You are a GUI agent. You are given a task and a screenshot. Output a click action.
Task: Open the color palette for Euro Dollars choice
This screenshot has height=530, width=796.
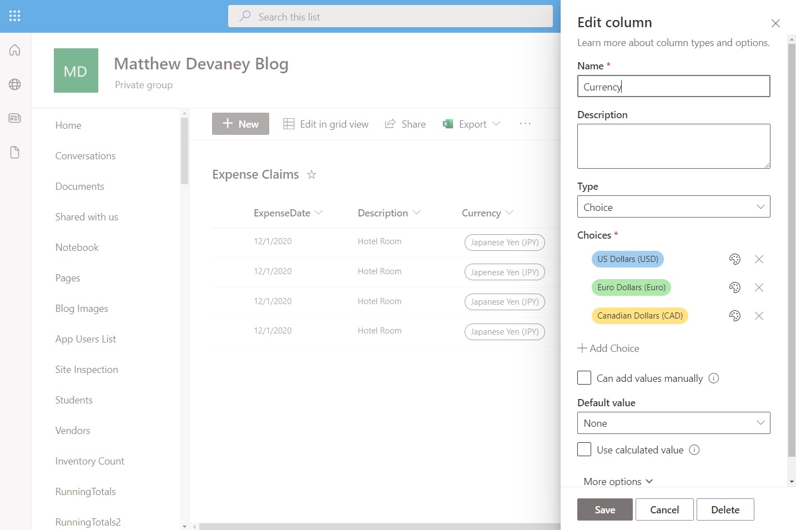pyautogui.click(x=734, y=287)
